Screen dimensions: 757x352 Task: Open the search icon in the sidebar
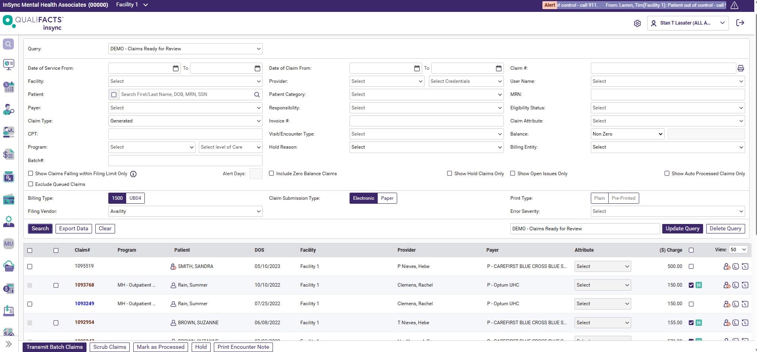click(8, 44)
